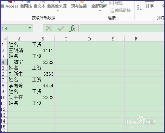Click cell with name 王海军
Viewport: 165px width, 133px height.
point(19,62)
